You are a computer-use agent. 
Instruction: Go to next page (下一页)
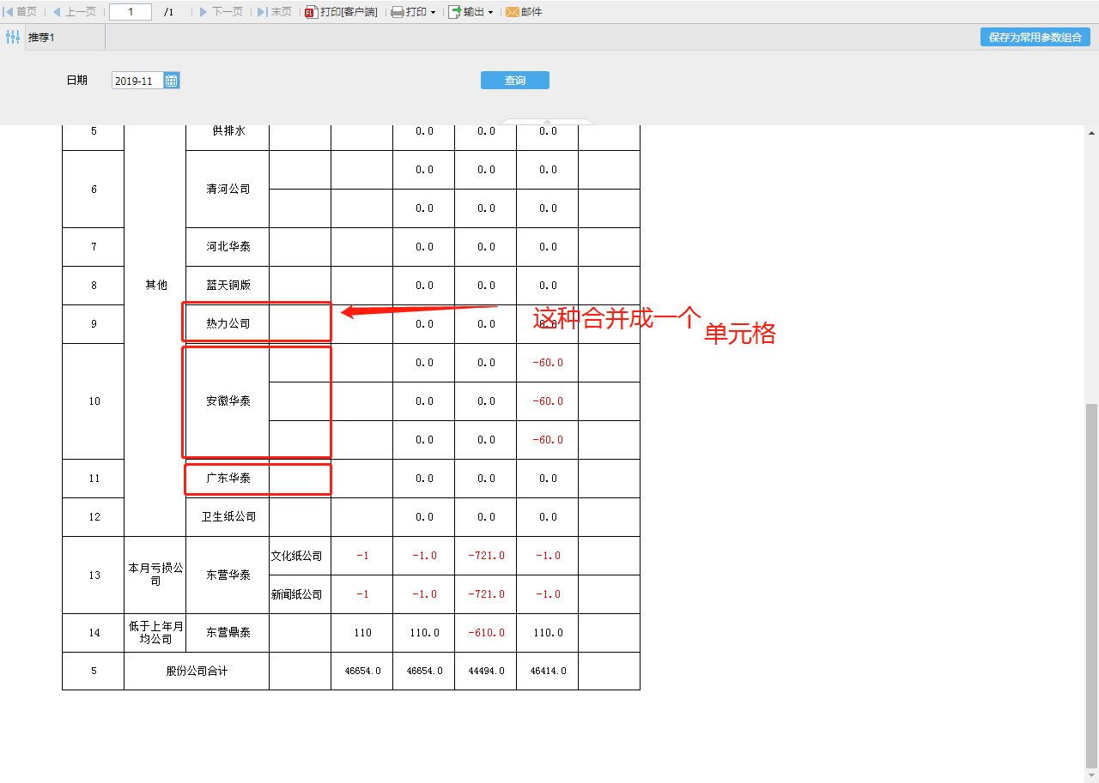222,12
